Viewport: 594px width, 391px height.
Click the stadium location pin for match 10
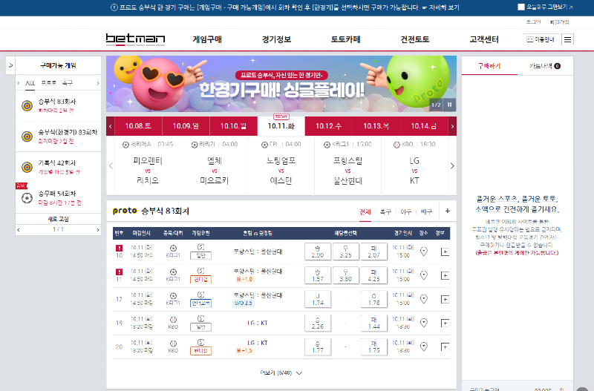423,252
